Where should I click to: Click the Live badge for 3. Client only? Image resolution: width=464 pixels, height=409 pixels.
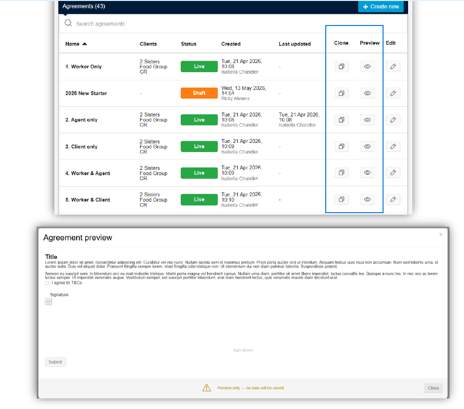pyautogui.click(x=199, y=146)
